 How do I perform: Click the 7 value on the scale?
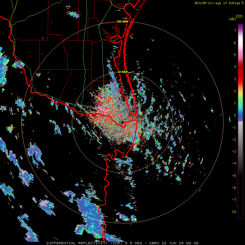235,30
